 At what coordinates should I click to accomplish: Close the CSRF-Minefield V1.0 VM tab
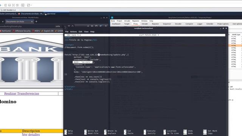(x=19, y=10)
